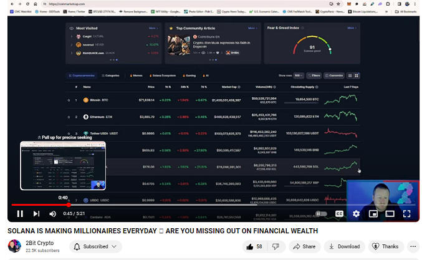Open the Crypto News Today bookmark
This screenshot has width=422, height=260.
(231, 12)
